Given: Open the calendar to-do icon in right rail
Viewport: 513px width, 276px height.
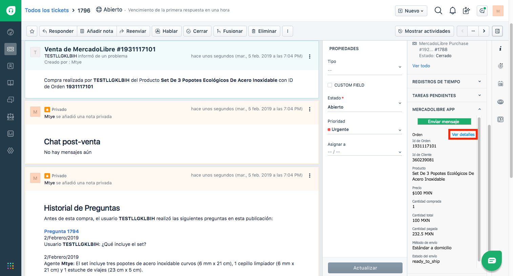Looking at the screenshot, I should (x=500, y=84).
